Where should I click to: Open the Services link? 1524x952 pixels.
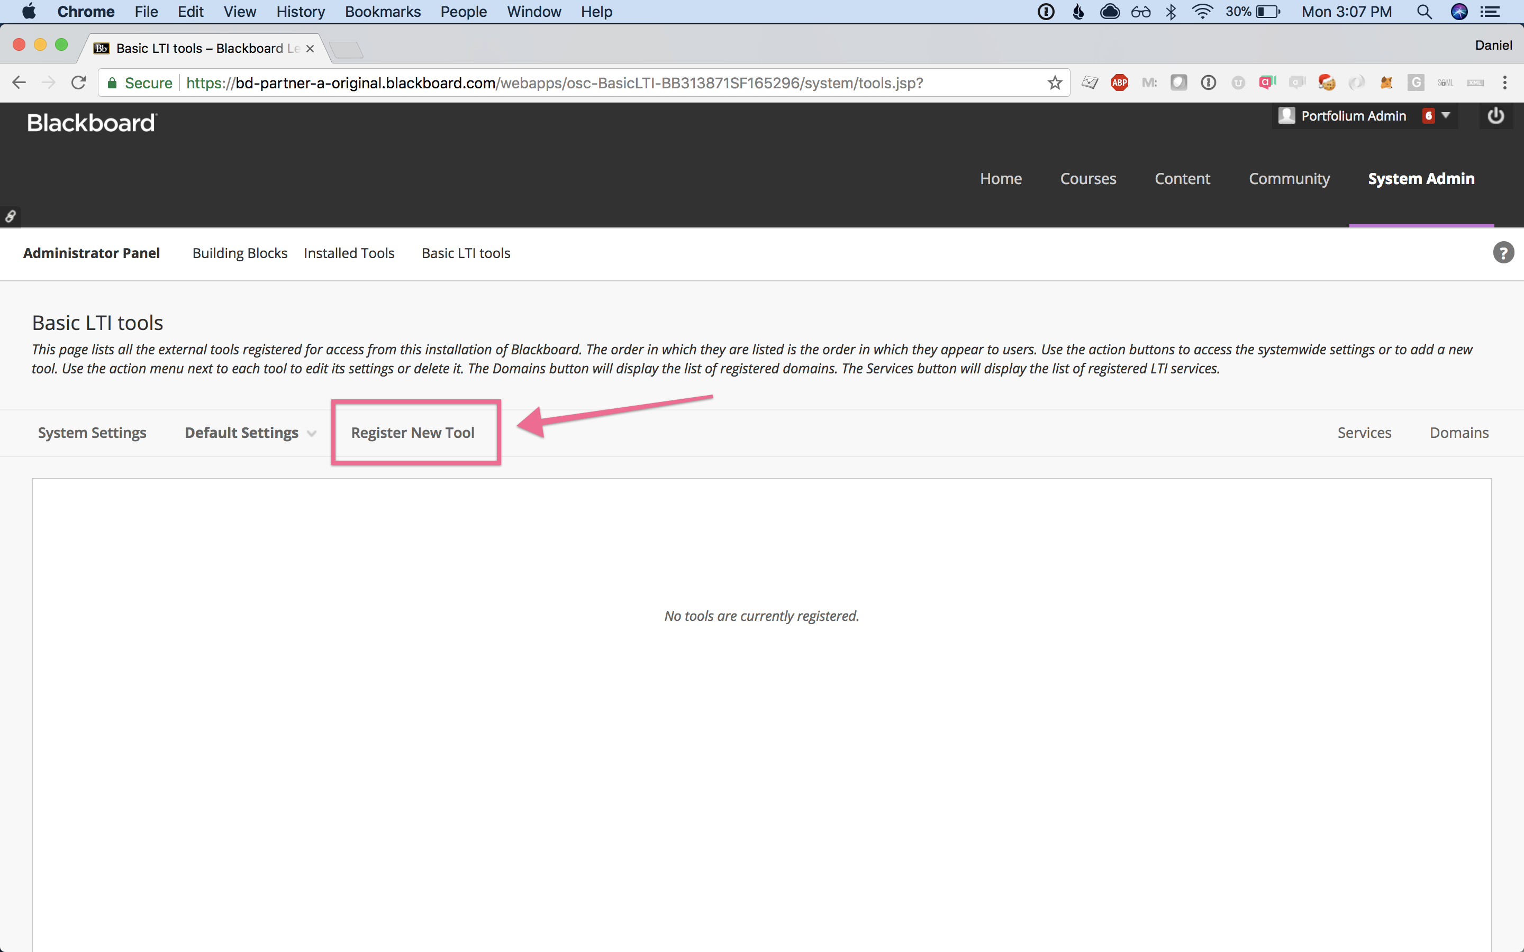click(1364, 433)
